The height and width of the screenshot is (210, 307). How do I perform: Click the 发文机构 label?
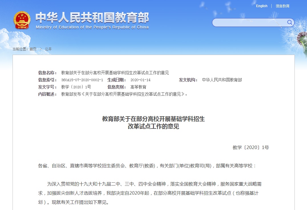(188, 80)
